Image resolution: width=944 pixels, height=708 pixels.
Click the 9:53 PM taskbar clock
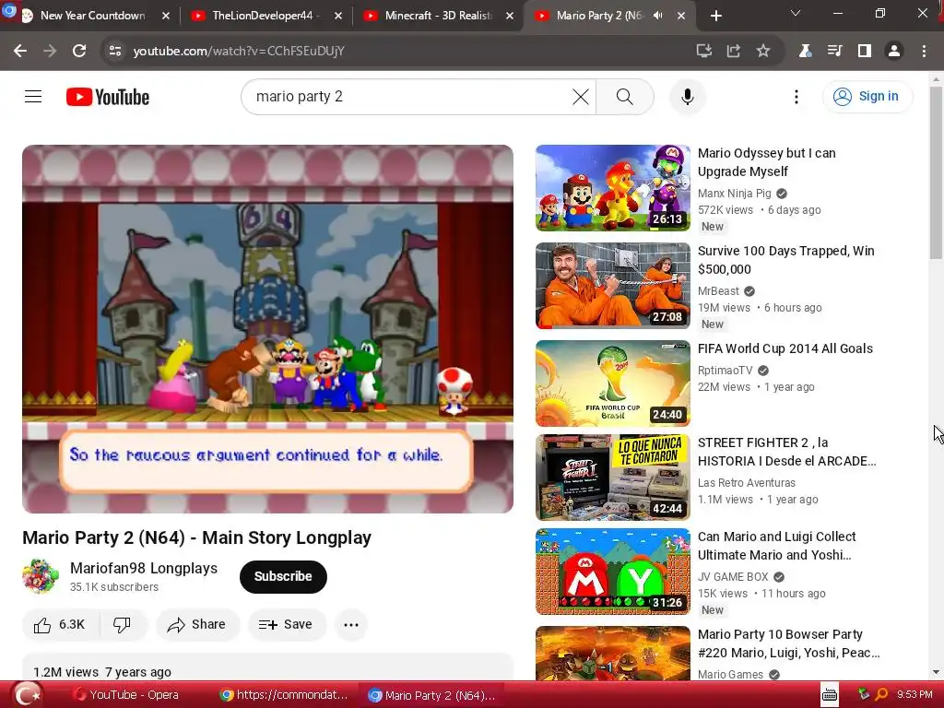(914, 695)
